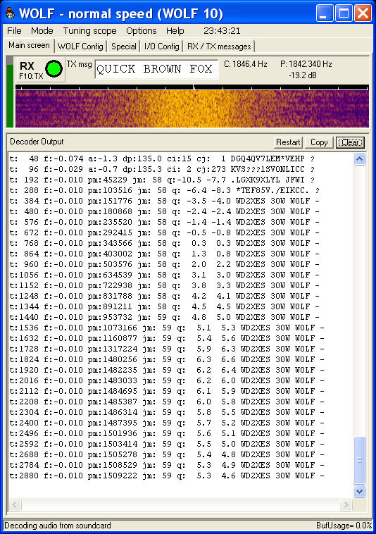Click the decoder output scroll up arrow
Viewport: 376px width, 534px height.
coord(360,159)
